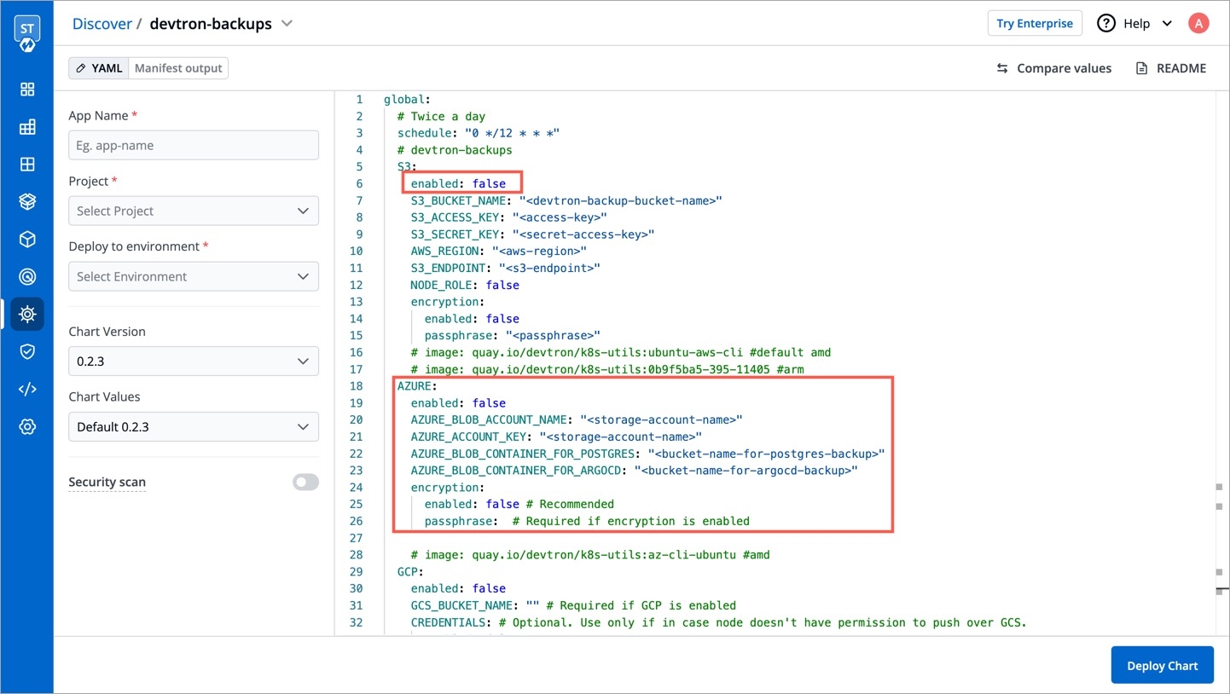Image resolution: width=1230 pixels, height=694 pixels.
Task: Open the Chart Version 0.2.3 dropdown
Action: 194,361
